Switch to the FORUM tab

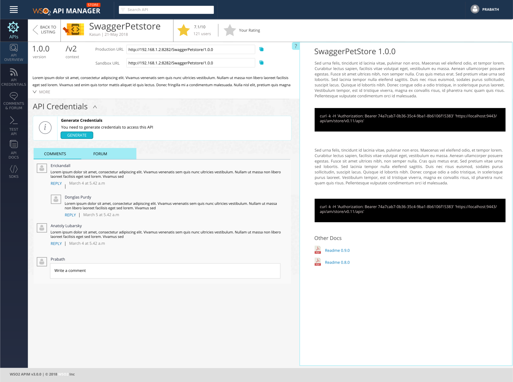coord(100,154)
